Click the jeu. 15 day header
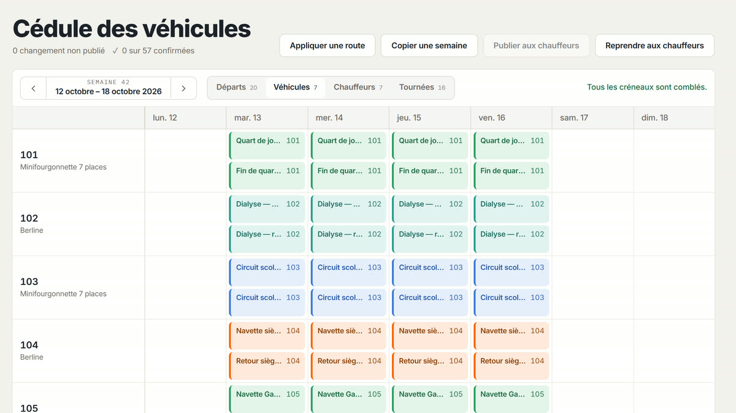The width and height of the screenshot is (736, 413). (430, 118)
